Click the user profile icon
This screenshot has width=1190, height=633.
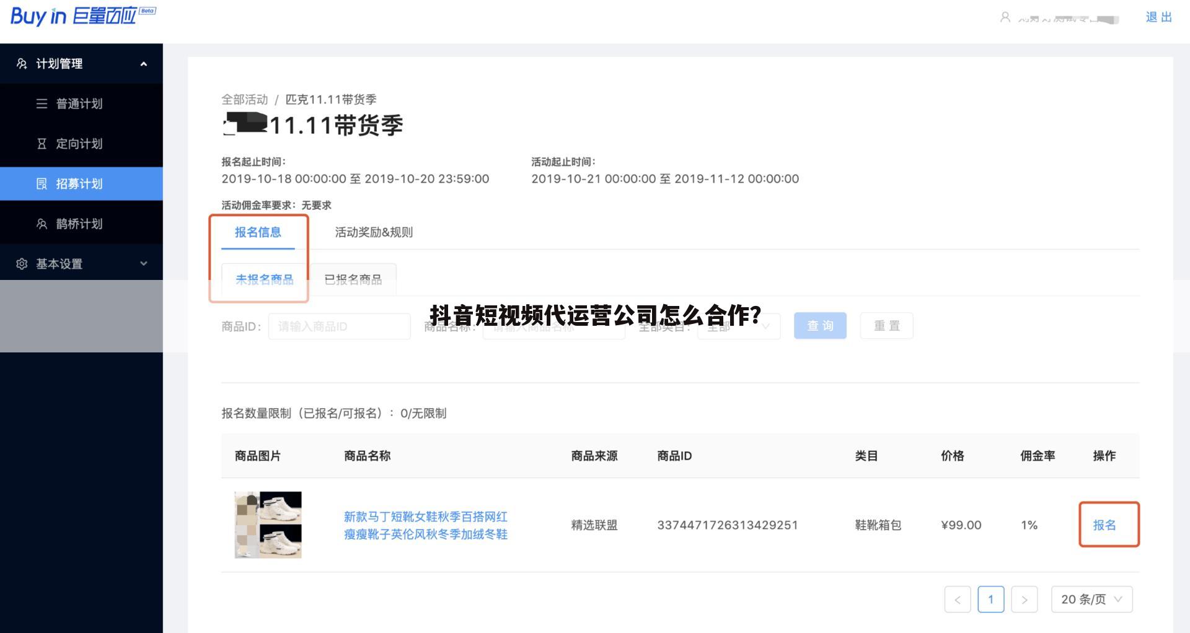pyautogui.click(x=1005, y=17)
